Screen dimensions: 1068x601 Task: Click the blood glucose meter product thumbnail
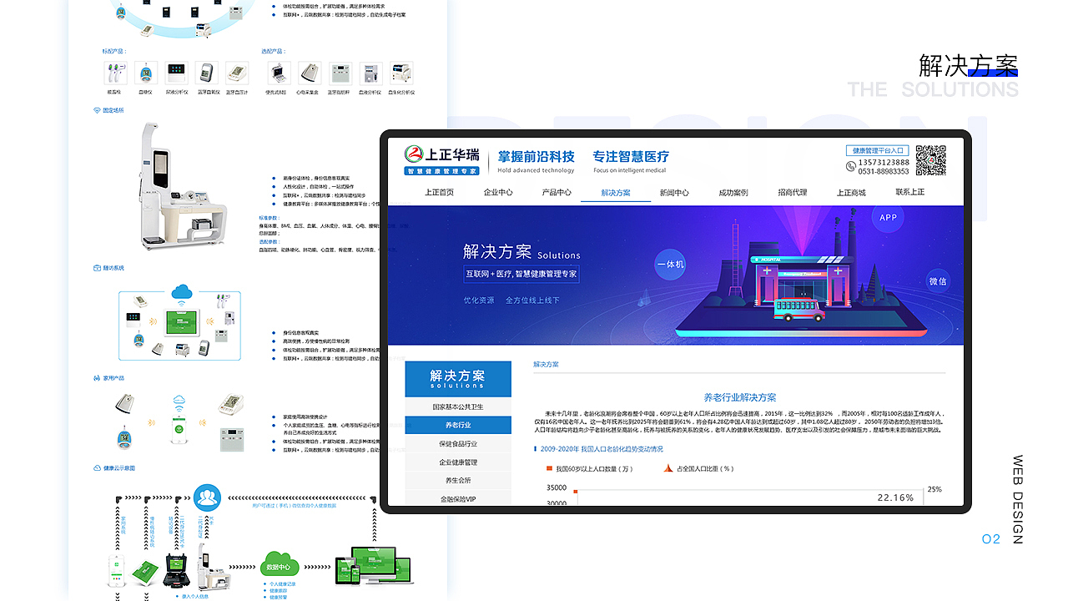[x=146, y=73]
